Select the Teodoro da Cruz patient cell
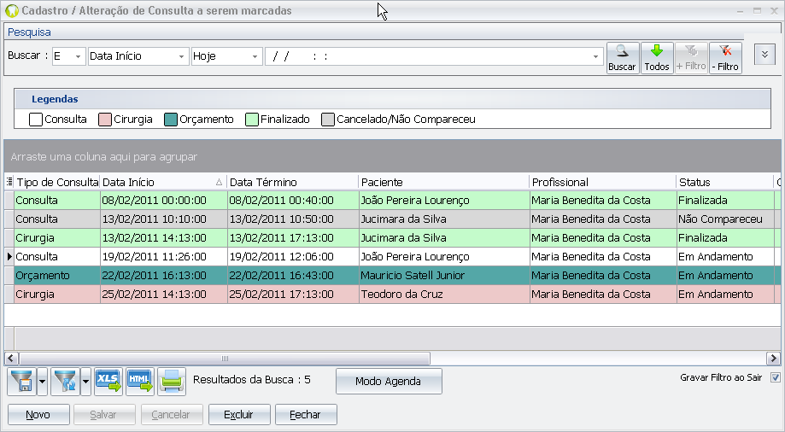This screenshot has height=432, width=785. (444, 295)
